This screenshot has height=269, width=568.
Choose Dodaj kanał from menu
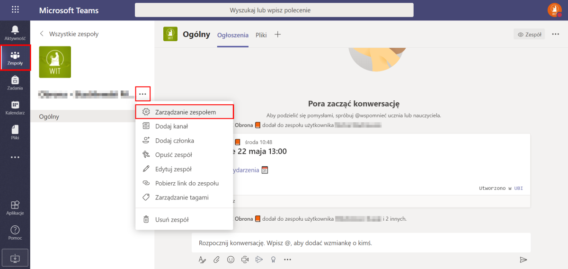(x=185, y=126)
